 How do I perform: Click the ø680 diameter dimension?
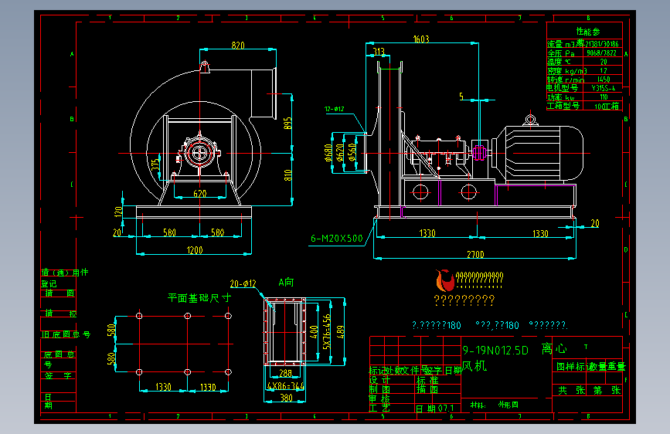(x=328, y=152)
